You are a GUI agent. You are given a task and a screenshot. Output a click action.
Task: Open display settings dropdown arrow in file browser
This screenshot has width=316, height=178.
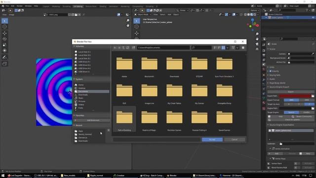point(228,47)
